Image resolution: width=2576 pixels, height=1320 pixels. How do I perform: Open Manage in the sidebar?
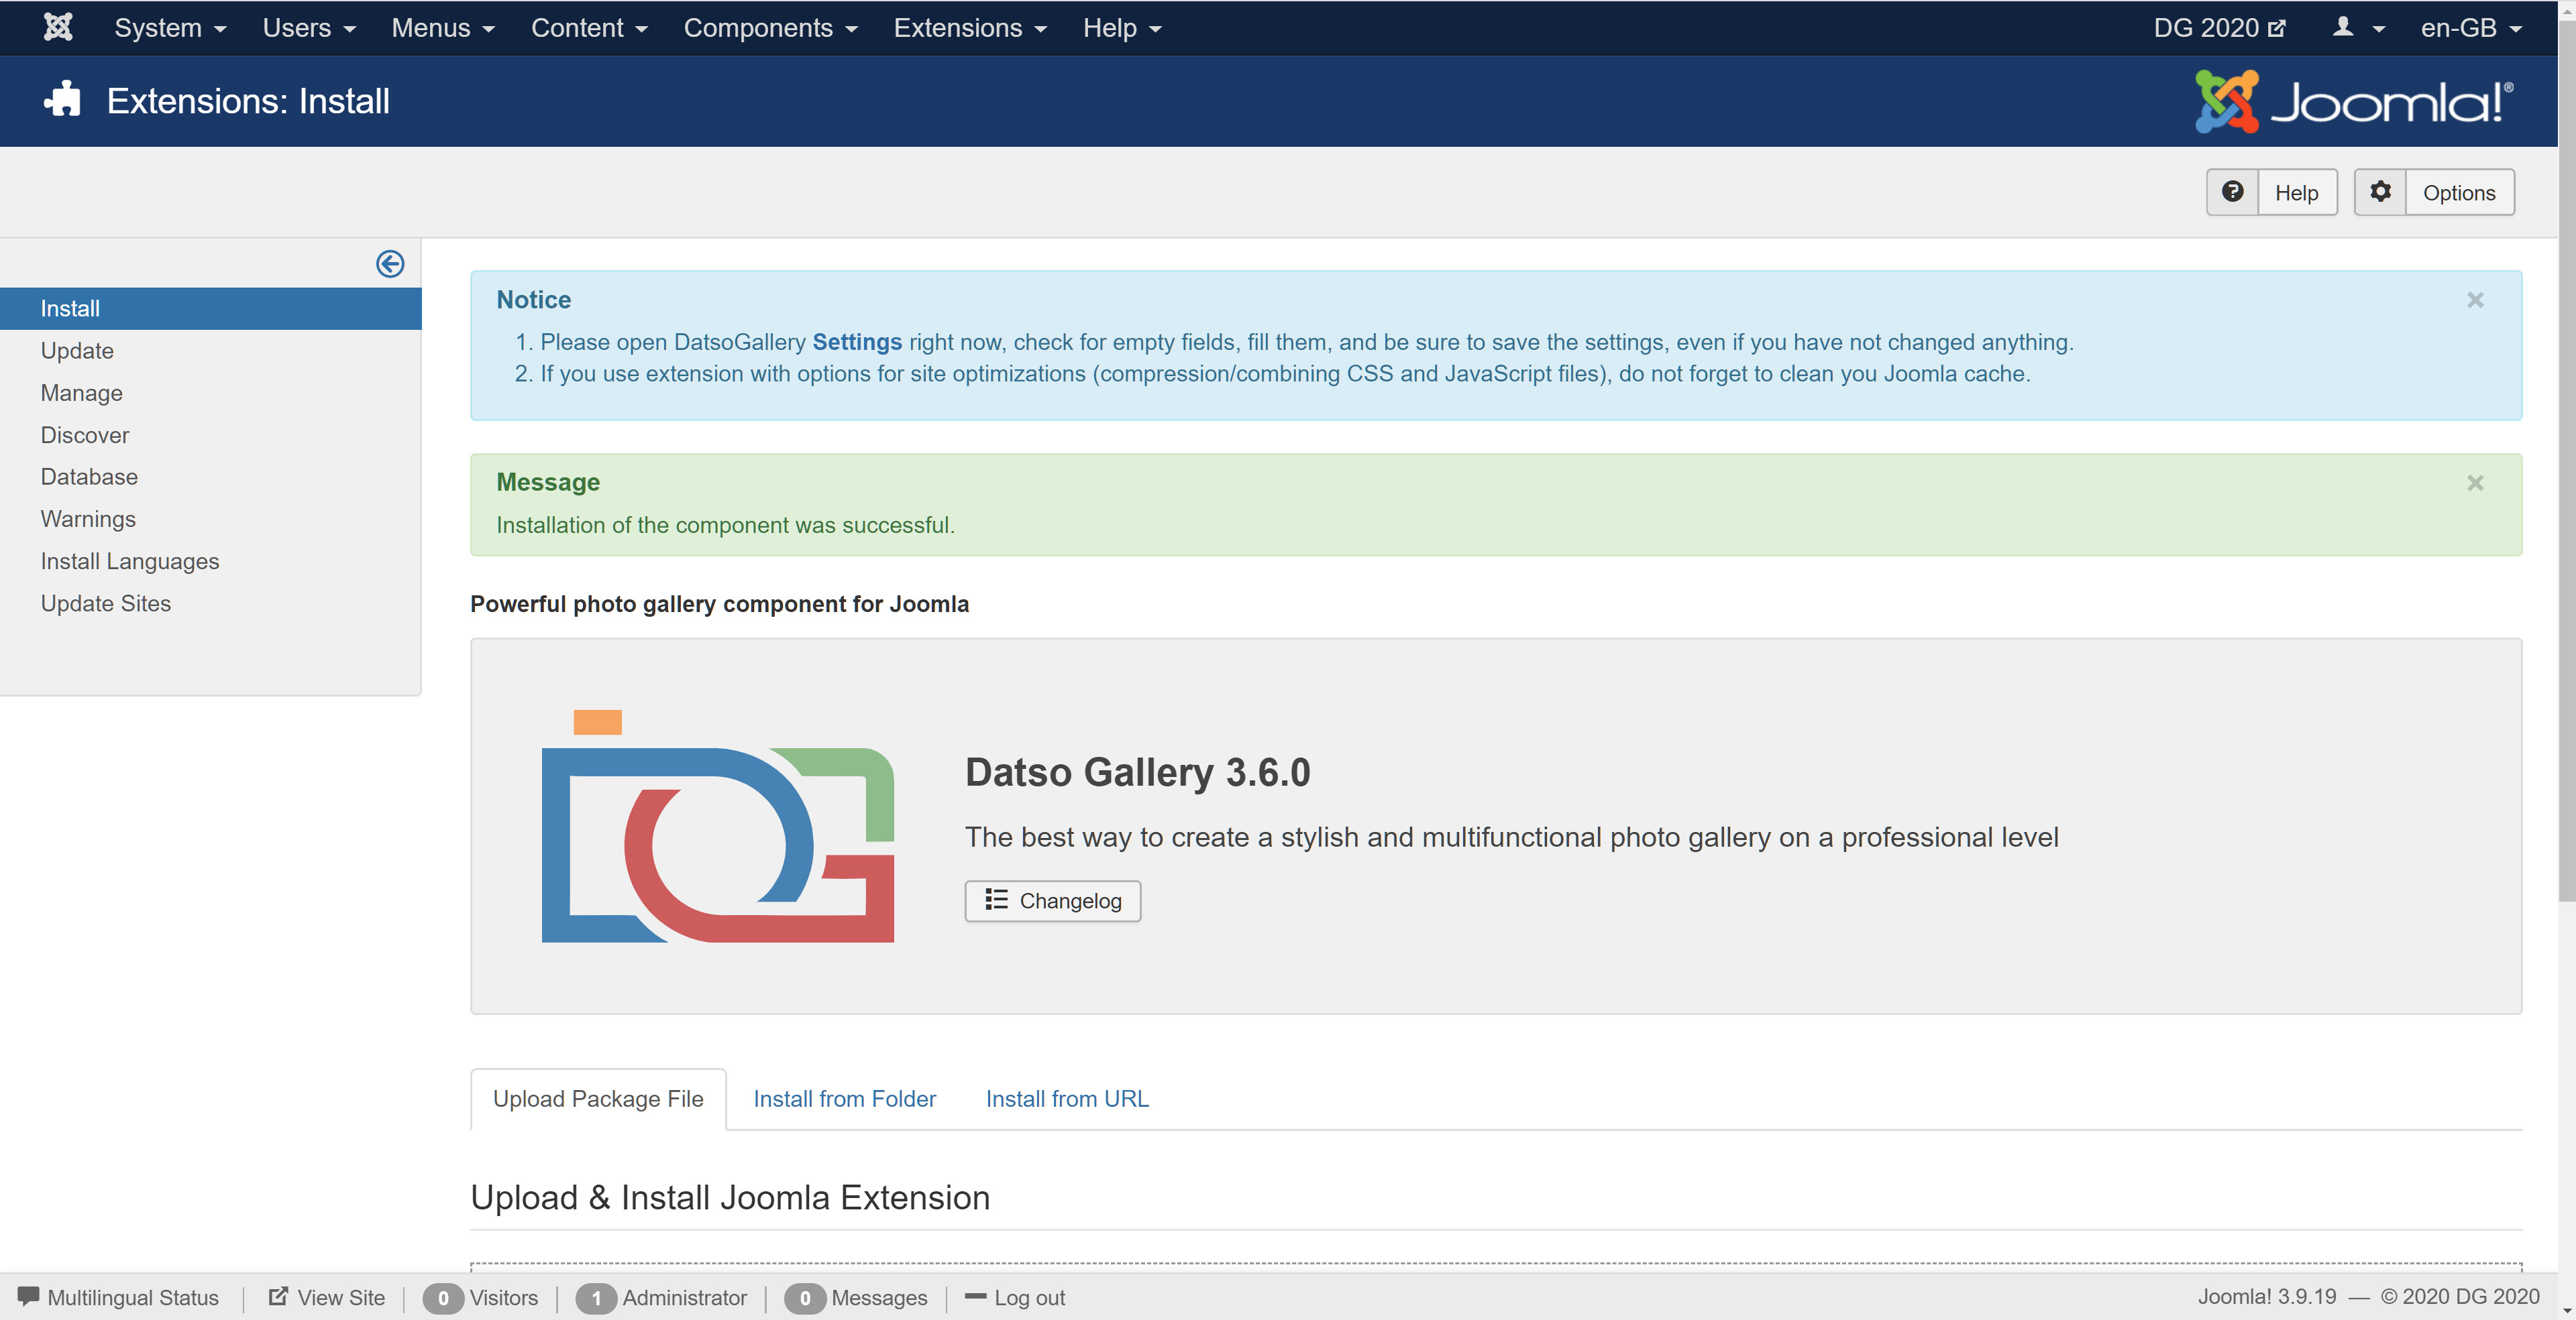pyautogui.click(x=81, y=393)
